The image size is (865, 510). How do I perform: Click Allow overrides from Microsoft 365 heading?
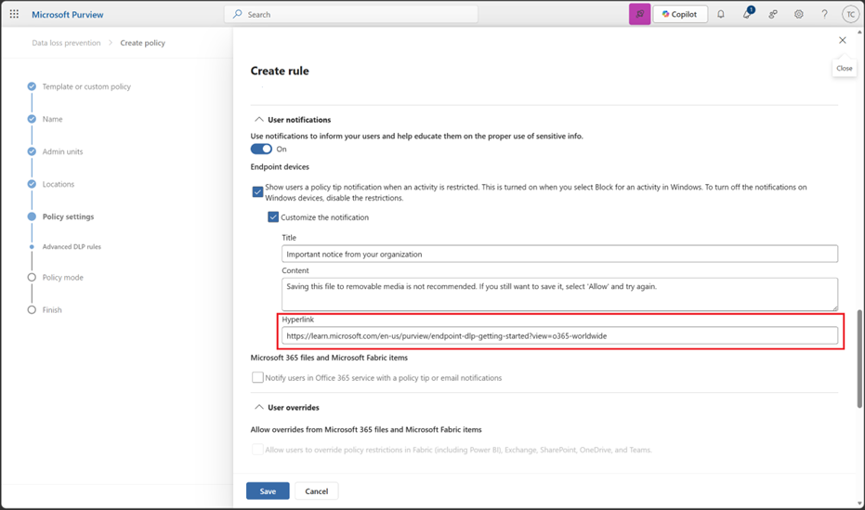pyautogui.click(x=366, y=429)
